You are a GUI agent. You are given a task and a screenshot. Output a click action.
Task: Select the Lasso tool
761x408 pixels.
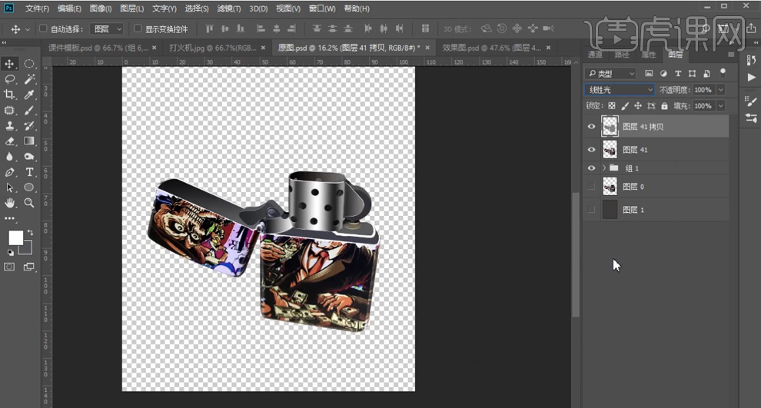click(x=9, y=79)
